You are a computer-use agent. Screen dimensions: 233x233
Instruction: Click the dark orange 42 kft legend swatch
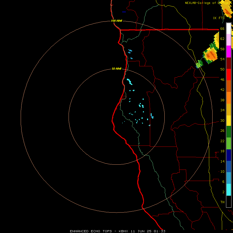click(229, 86)
